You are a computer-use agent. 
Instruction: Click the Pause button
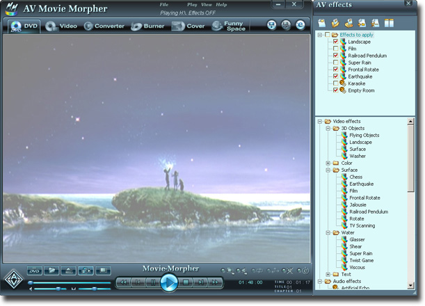pos(153,282)
